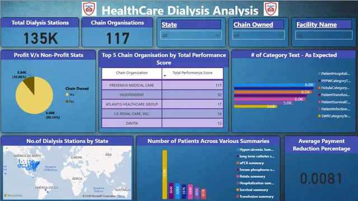Select the pink 6.0K bar

point(270,99)
